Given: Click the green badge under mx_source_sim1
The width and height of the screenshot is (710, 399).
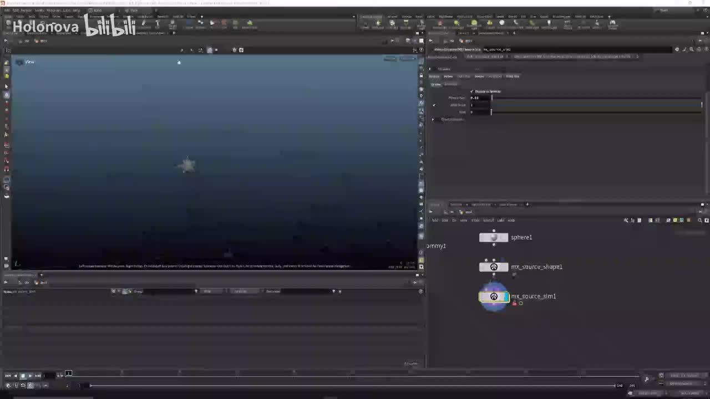Looking at the screenshot, I should pos(521,303).
